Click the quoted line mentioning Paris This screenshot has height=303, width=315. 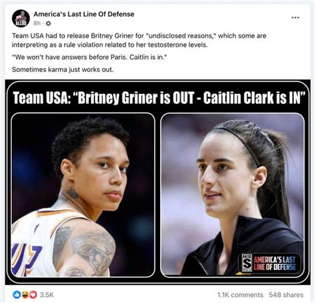pos(89,57)
